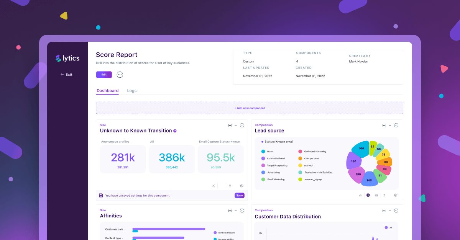Click the purple Edit button
This screenshot has width=460, height=240.
click(104, 75)
